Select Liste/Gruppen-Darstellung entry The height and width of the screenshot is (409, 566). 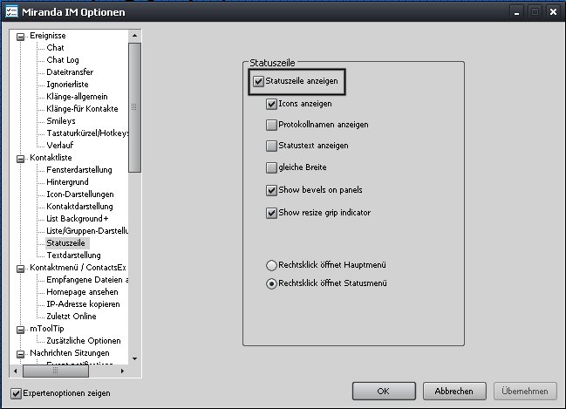(x=87, y=231)
